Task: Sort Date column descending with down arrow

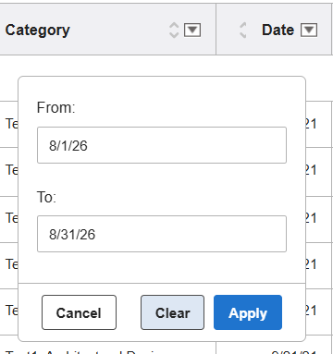Action: point(243,34)
